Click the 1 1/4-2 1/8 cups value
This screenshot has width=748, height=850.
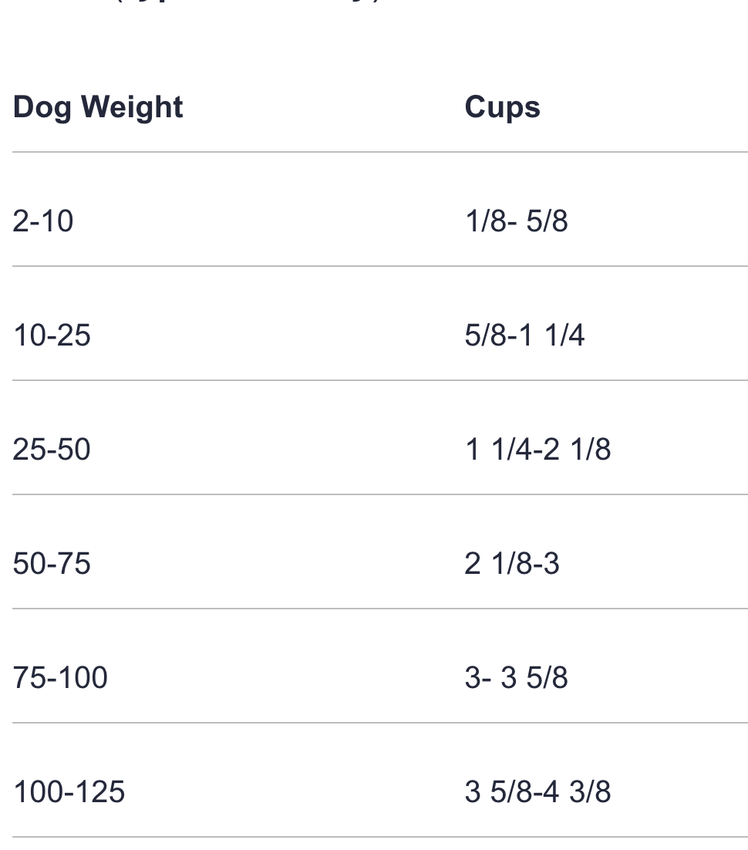click(x=537, y=450)
